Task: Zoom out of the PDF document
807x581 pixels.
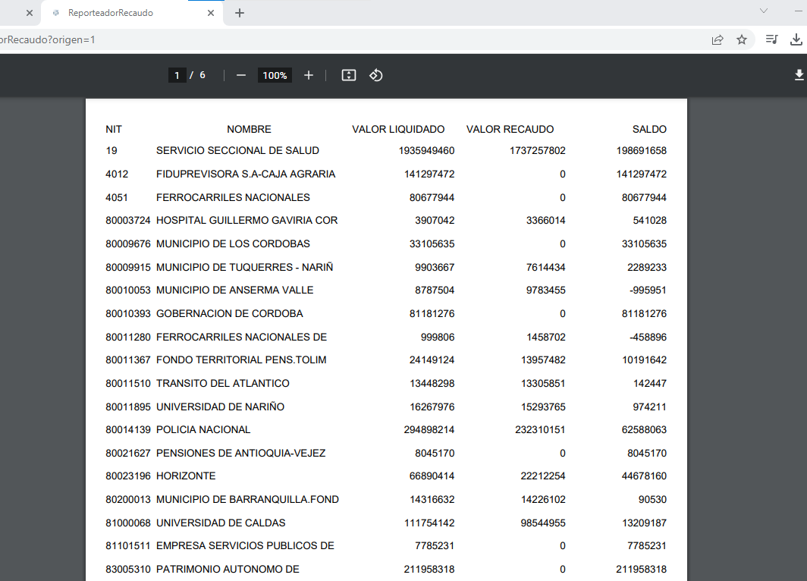Action: coord(241,75)
